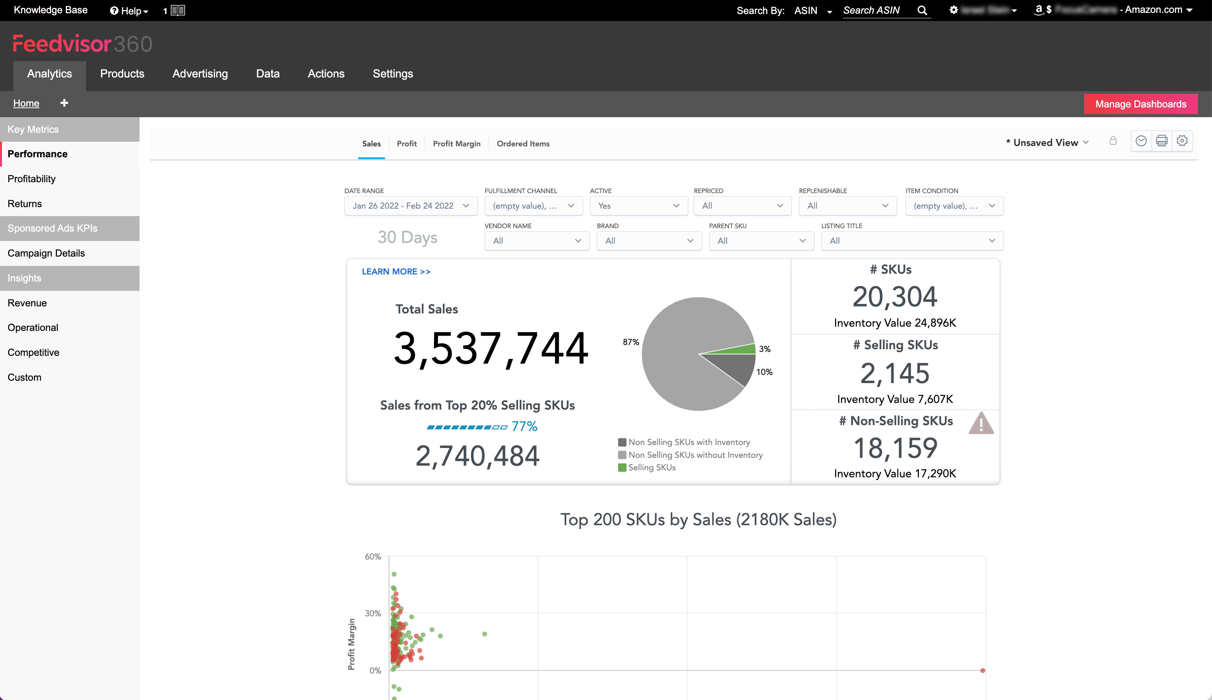The image size is (1212, 700).
Task: Run the ASIN search with the magnifier icon
Action: pos(922,10)
